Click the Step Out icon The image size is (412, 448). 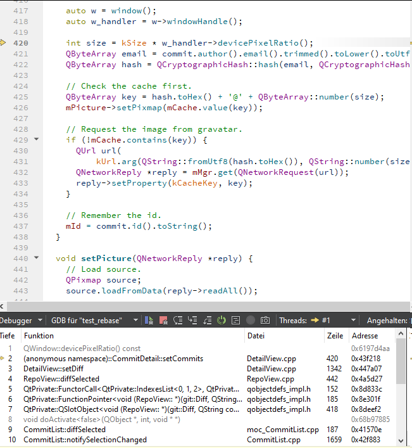coord(207,320)
